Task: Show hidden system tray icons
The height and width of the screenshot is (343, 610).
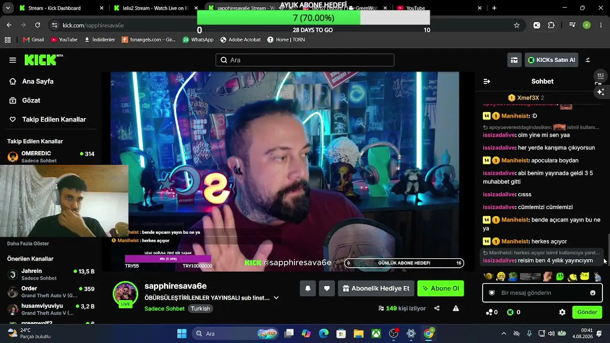Action: click(504, 333)
